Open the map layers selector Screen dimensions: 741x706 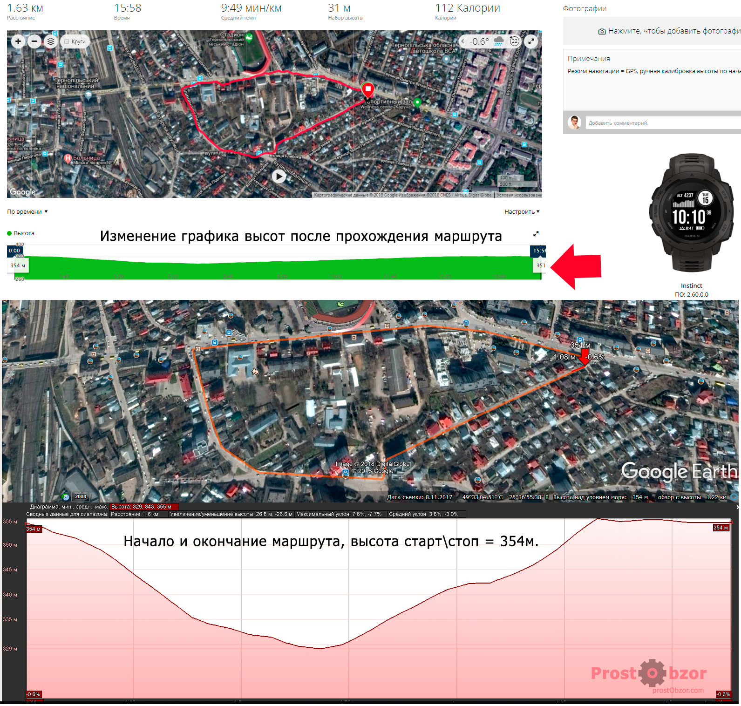[51, 41]
